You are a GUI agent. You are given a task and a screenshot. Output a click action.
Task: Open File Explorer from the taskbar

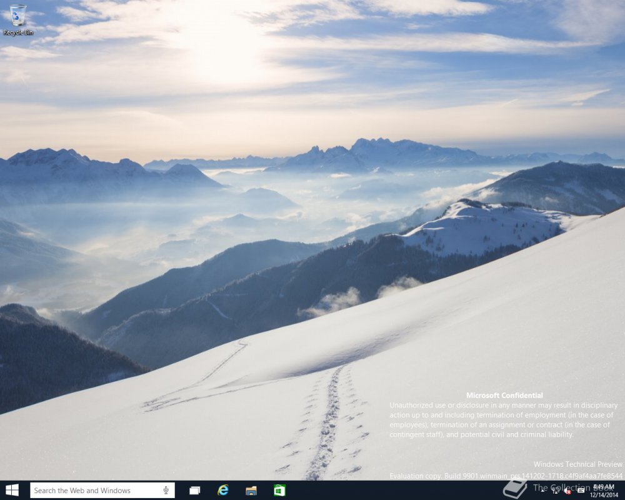tap(251, 490)
